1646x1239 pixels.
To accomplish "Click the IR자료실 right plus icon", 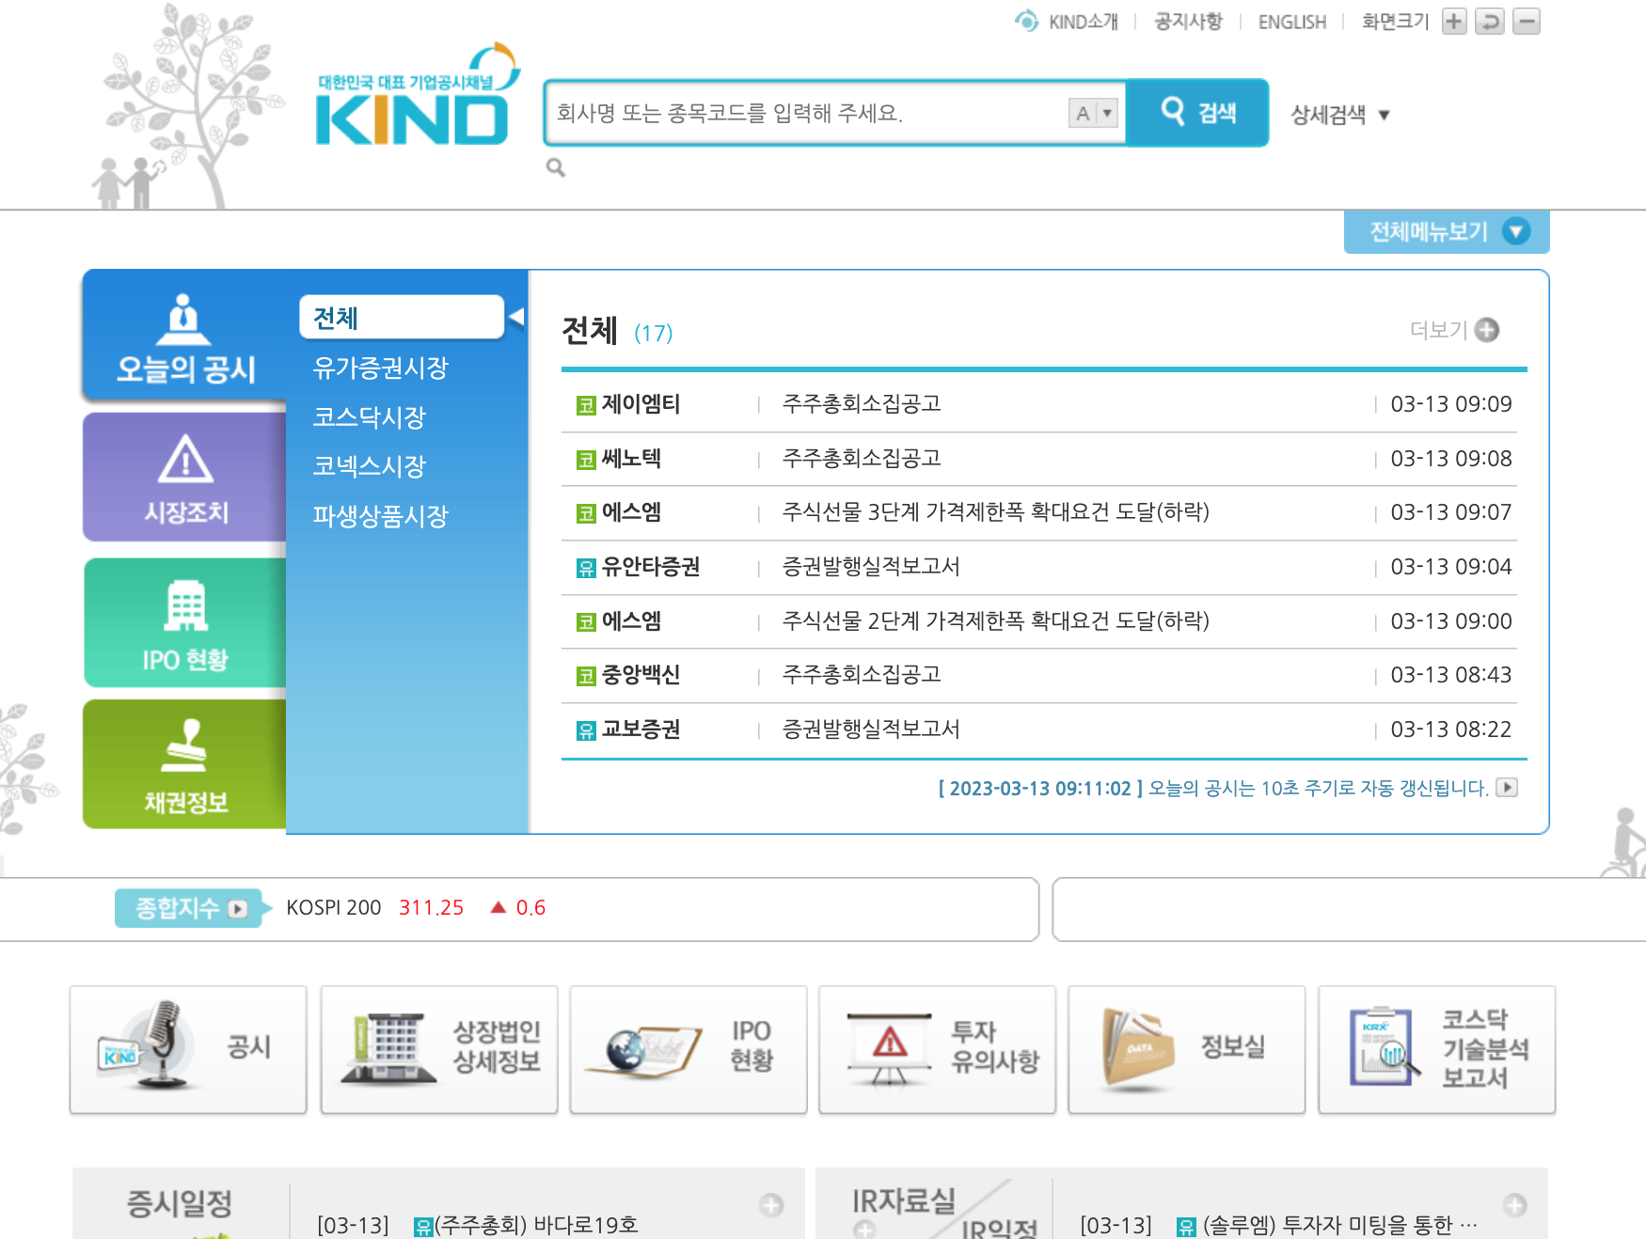I will tap(1515, 1205).
